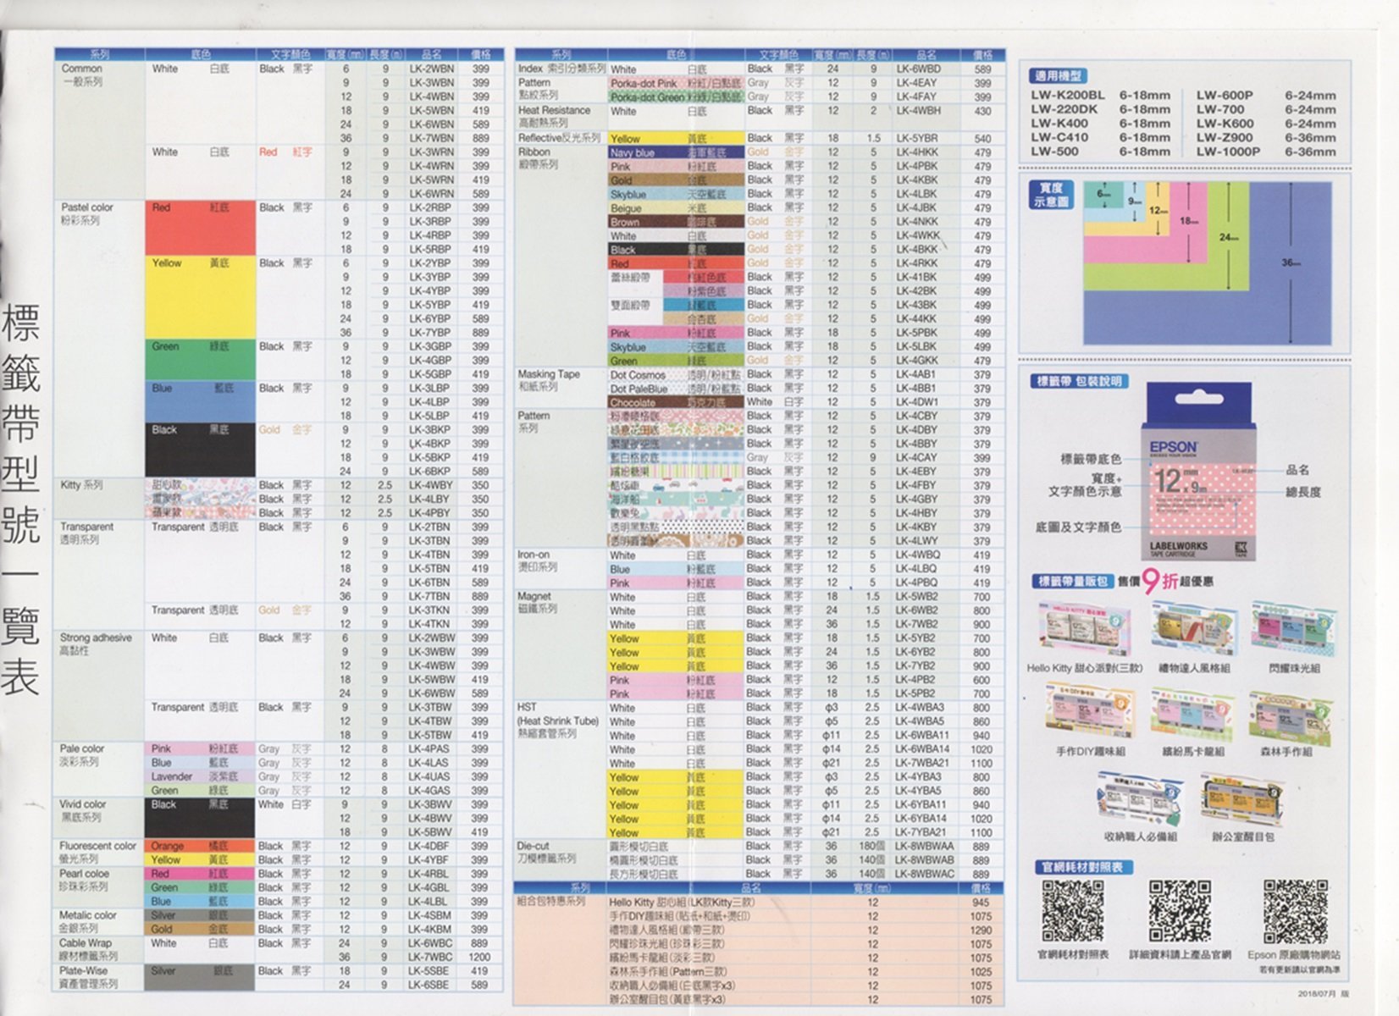Select LK-4HKK ribbon tape code
Viewport: 1399px width, 1016px height.
[x=917, y=152]
